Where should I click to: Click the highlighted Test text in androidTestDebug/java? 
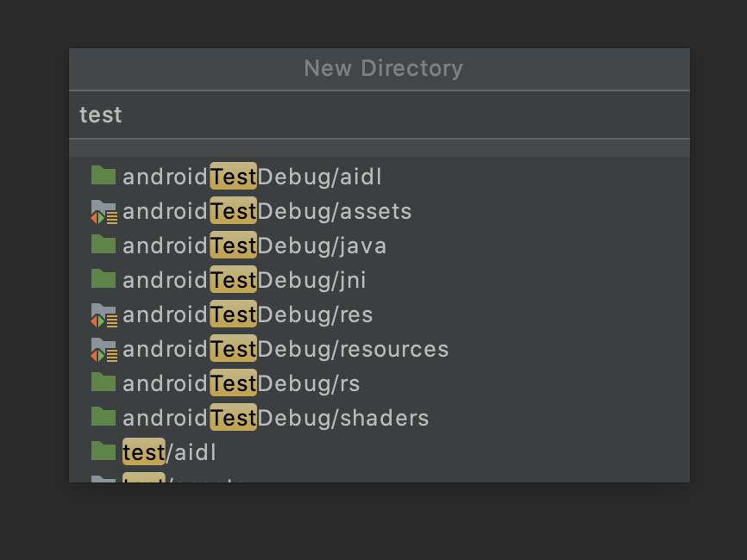click(x=233, y=246)
